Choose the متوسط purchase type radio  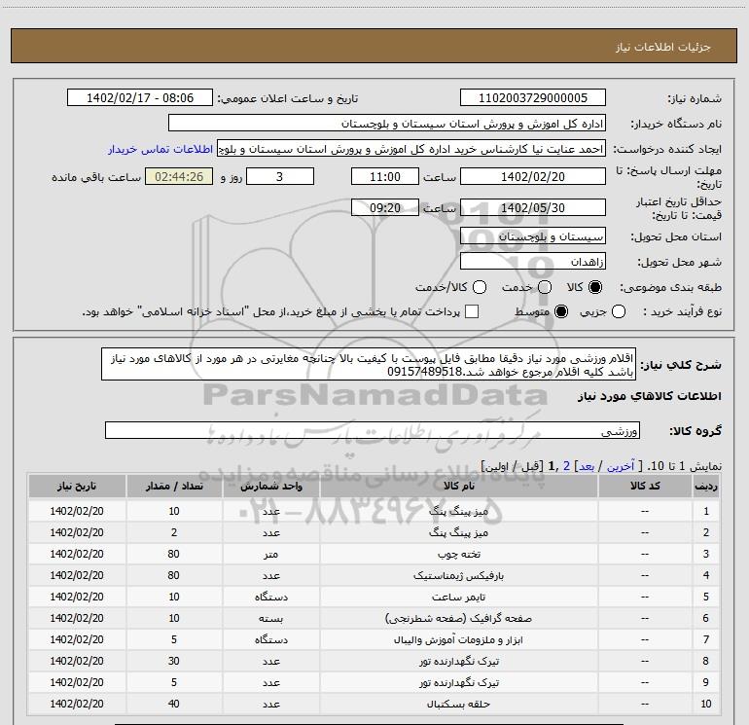tap(561, 311)
